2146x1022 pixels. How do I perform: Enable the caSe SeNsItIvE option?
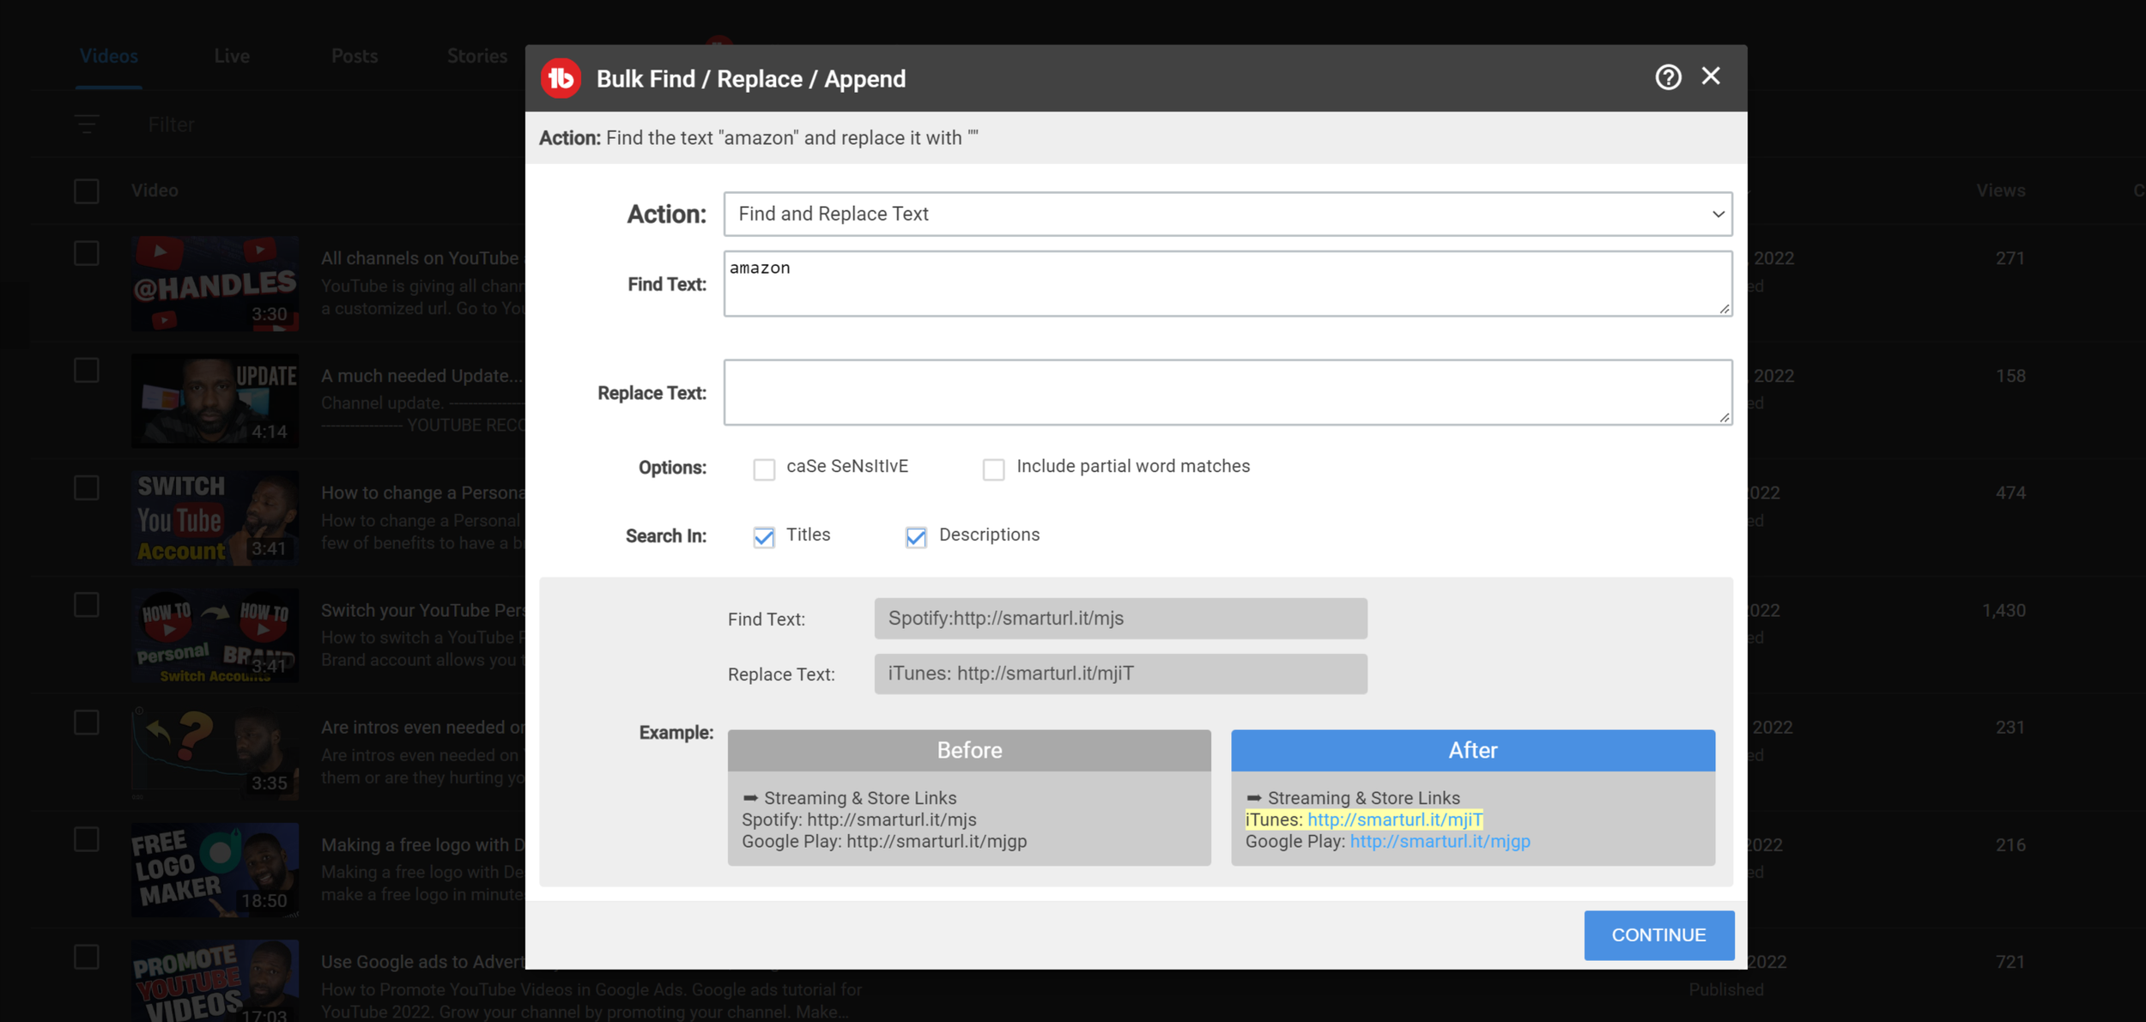point(764,469)
